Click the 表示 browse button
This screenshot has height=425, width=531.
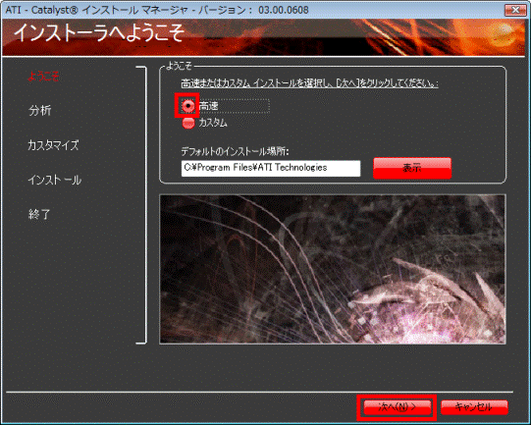412,168
